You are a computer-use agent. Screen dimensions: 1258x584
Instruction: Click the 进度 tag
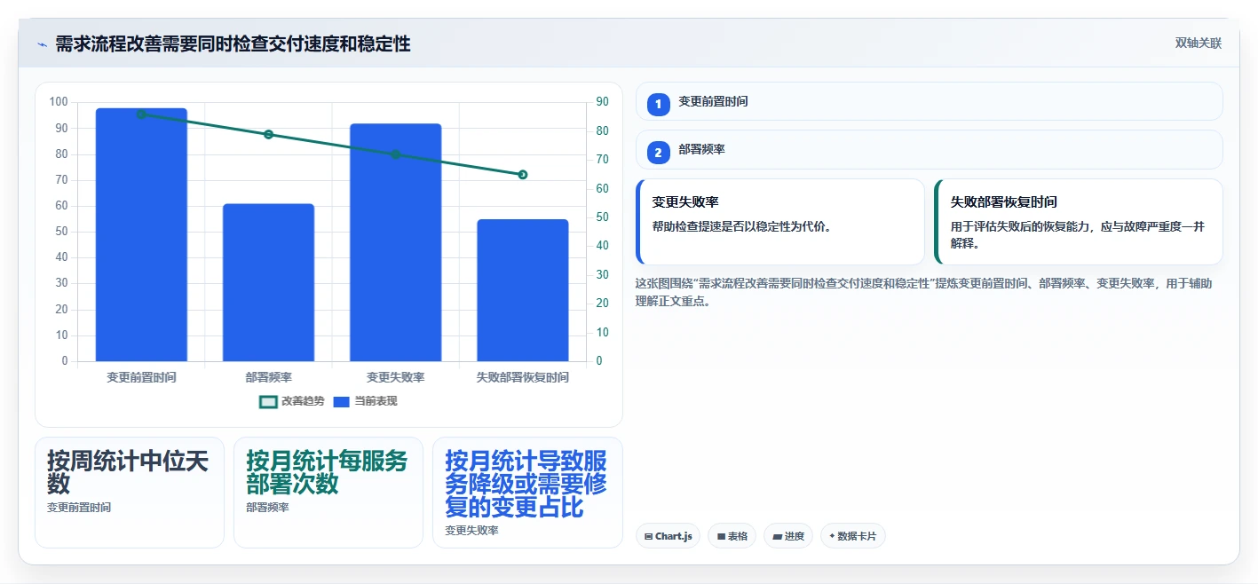point(788,536)
